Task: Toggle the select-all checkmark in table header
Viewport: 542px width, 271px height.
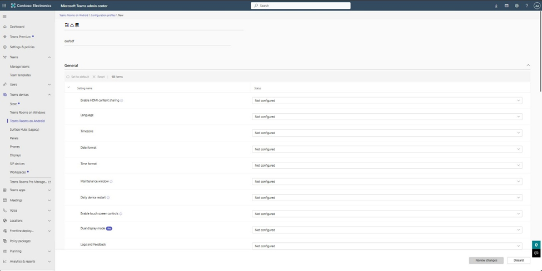Action: pos(68,88)
